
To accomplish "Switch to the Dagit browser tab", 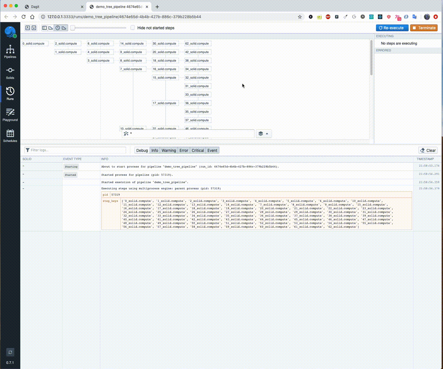I will [x=54, y=7].
